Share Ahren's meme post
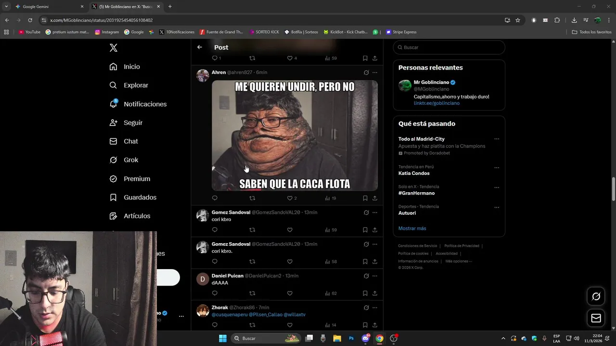This screenshot has width=616, height=346. (375, 198)
